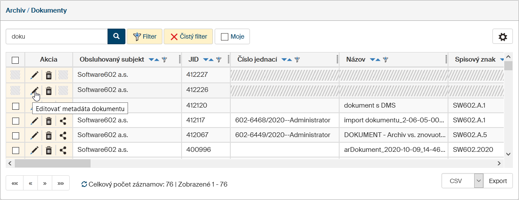The height and width of the screenshot is (200, 519).
Task: Open table settings gear icon
Action: pos(502,37)
